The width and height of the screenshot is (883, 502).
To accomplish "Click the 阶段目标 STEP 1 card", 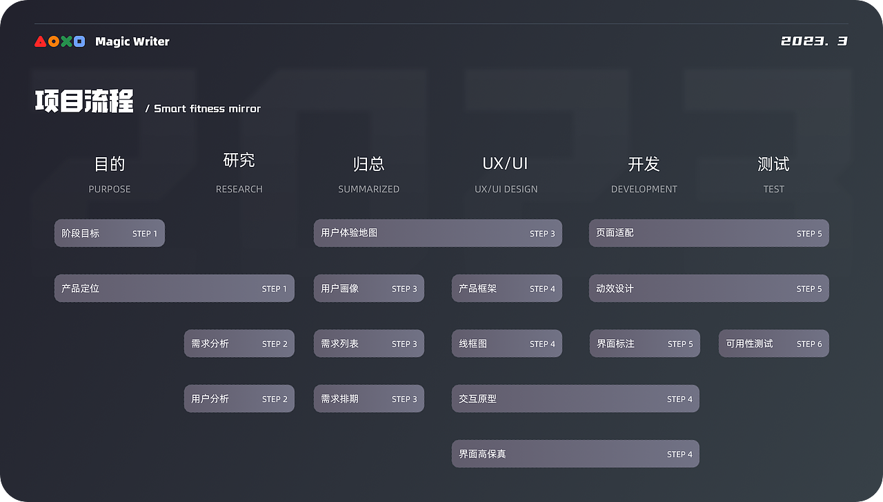I will [109, 233].
